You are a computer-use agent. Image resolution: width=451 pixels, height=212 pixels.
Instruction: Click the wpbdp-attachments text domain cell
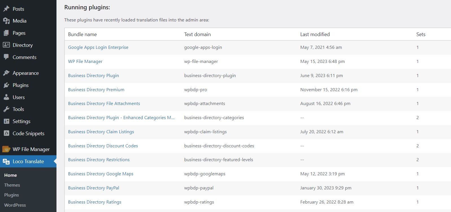(204, 104)
